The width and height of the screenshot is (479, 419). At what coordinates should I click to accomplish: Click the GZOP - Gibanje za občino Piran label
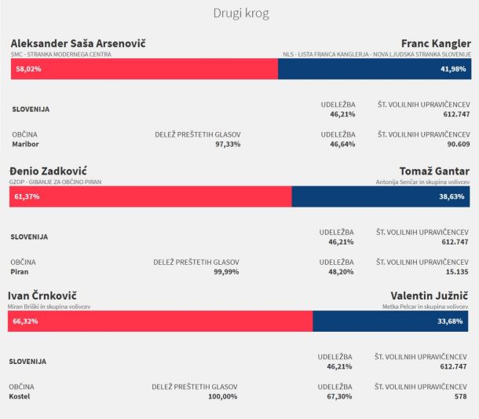tap(55, 182)
